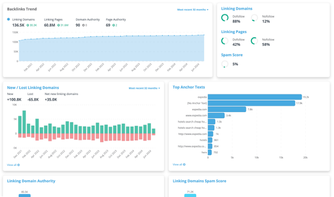Select the Linking Domains series radio dot
The height and width of the screenshot is (197, 334).
(x=8, y=19)
